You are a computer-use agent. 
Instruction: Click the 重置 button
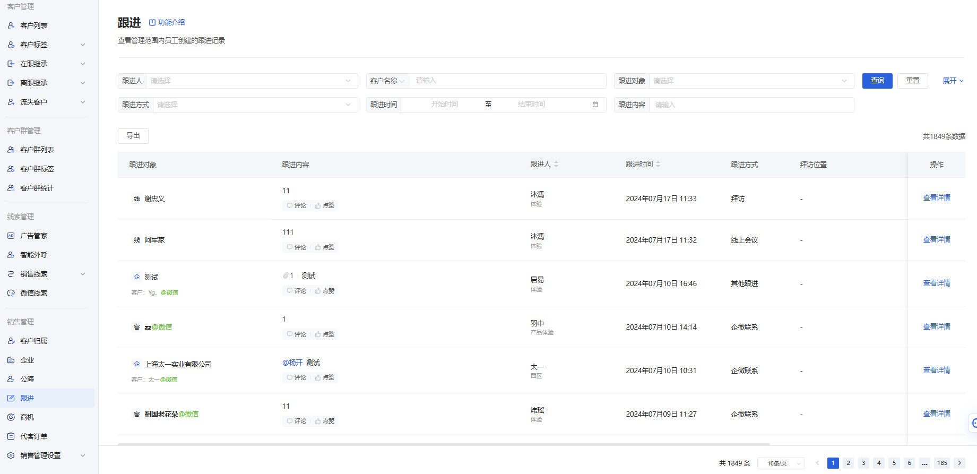tap(913, 81)
